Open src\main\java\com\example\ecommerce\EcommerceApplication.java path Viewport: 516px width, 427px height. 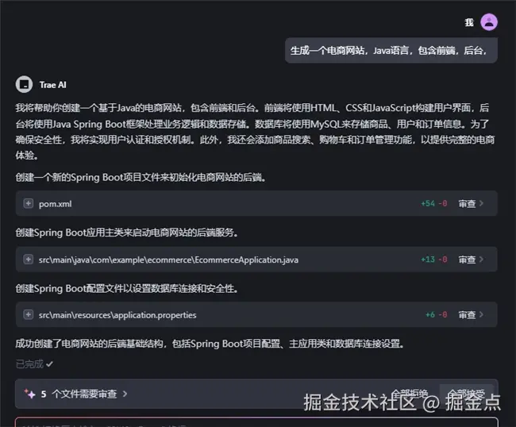pos(168,260)
